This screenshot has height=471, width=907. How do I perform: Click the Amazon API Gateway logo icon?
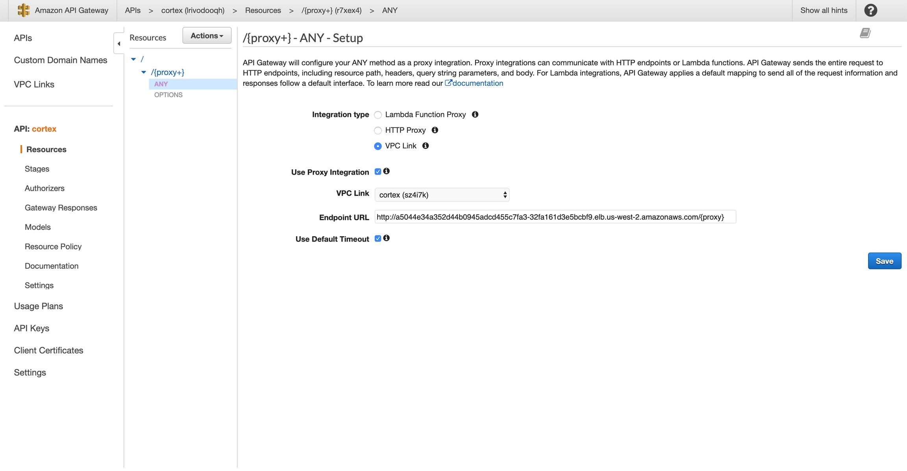[24, 10]
